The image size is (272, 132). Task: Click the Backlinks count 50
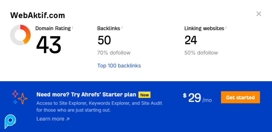click(x=104, y=40)
